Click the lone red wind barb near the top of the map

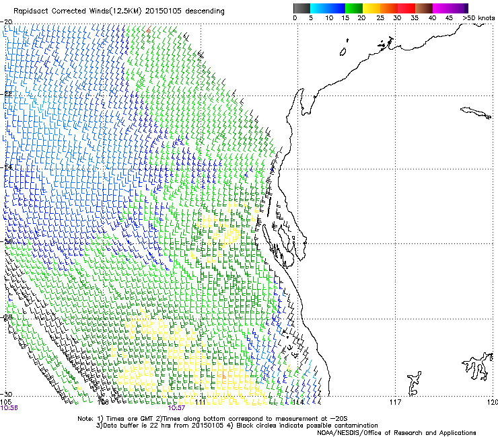(148, 30)
